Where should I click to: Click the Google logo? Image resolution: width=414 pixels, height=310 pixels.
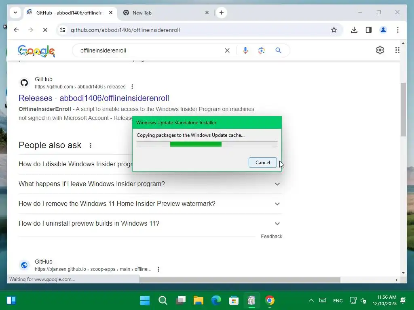pos(36,51)
